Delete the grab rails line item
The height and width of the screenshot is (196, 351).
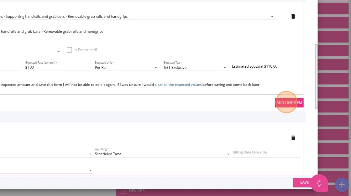point(293,17)
